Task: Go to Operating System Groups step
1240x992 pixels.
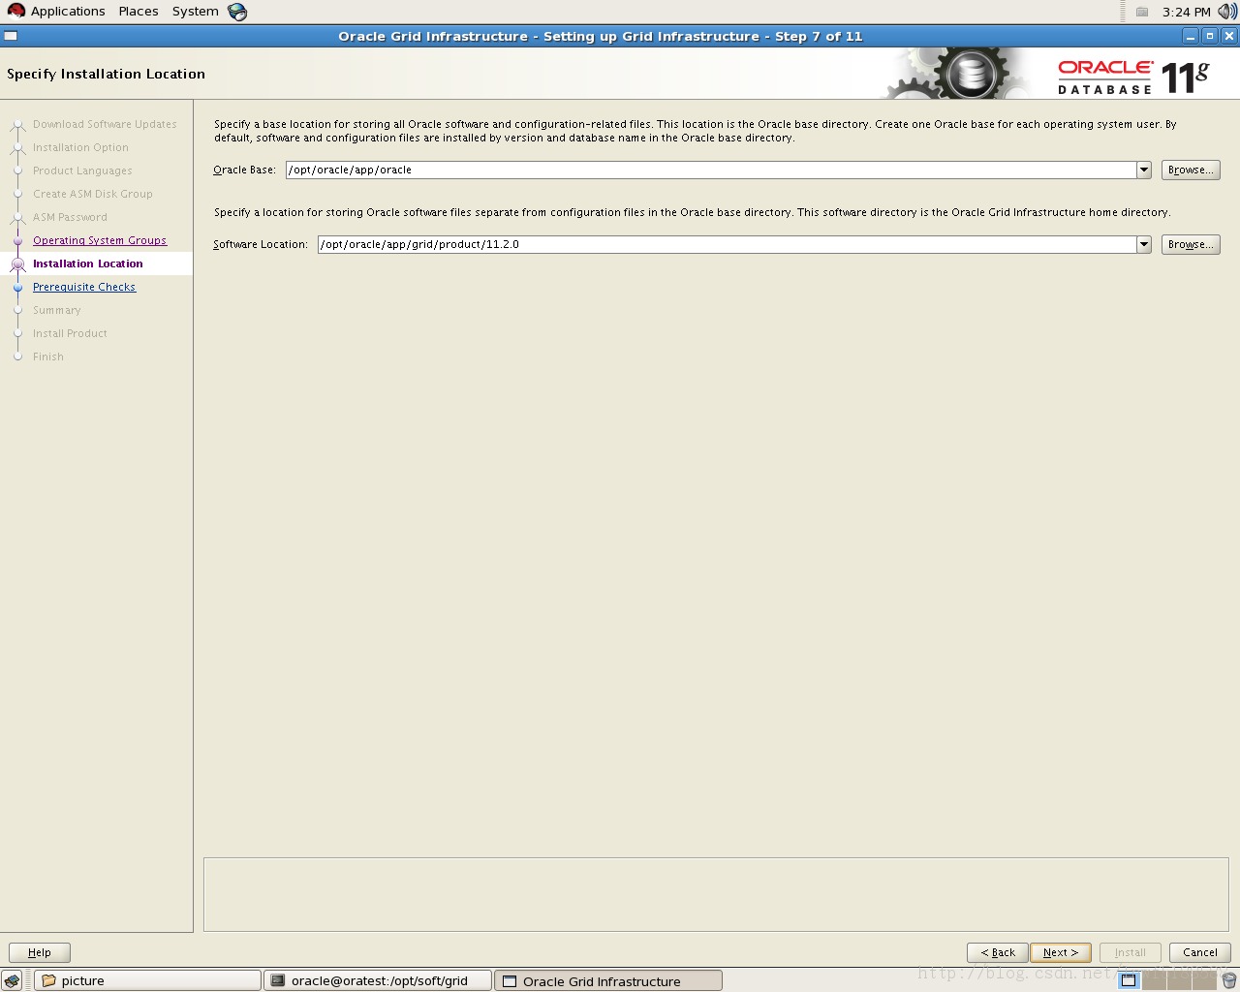Action: tap(100, 240)
